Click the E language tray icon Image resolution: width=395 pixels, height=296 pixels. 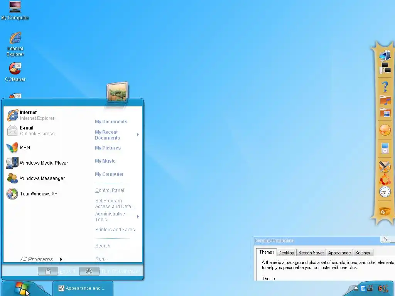pos(363,288)
